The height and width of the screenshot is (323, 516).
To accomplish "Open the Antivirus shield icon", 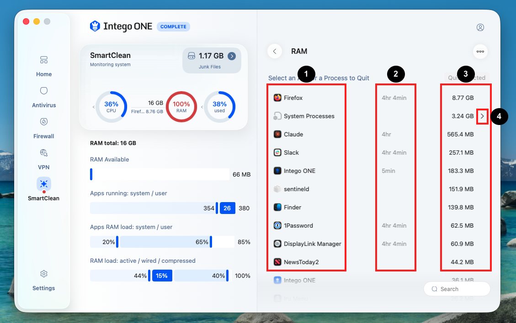I will [x=44, y=91].
